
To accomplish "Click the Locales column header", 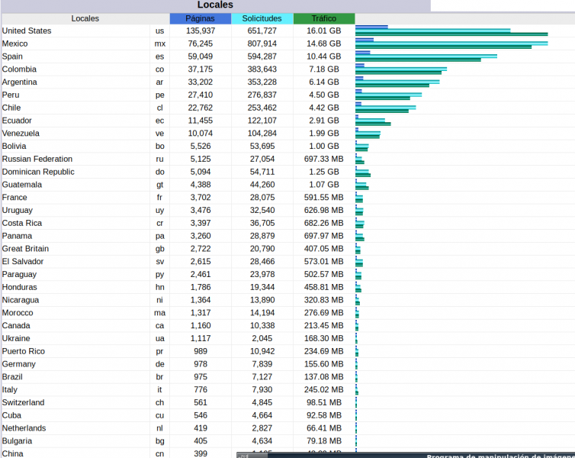I will [x=85, y=18].
